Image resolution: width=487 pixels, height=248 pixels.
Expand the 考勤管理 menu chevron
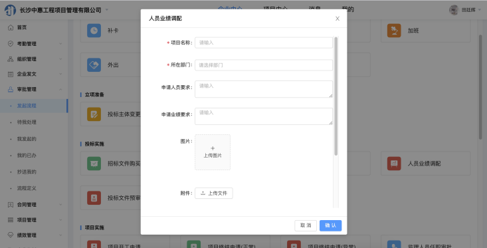pos(60,43)
